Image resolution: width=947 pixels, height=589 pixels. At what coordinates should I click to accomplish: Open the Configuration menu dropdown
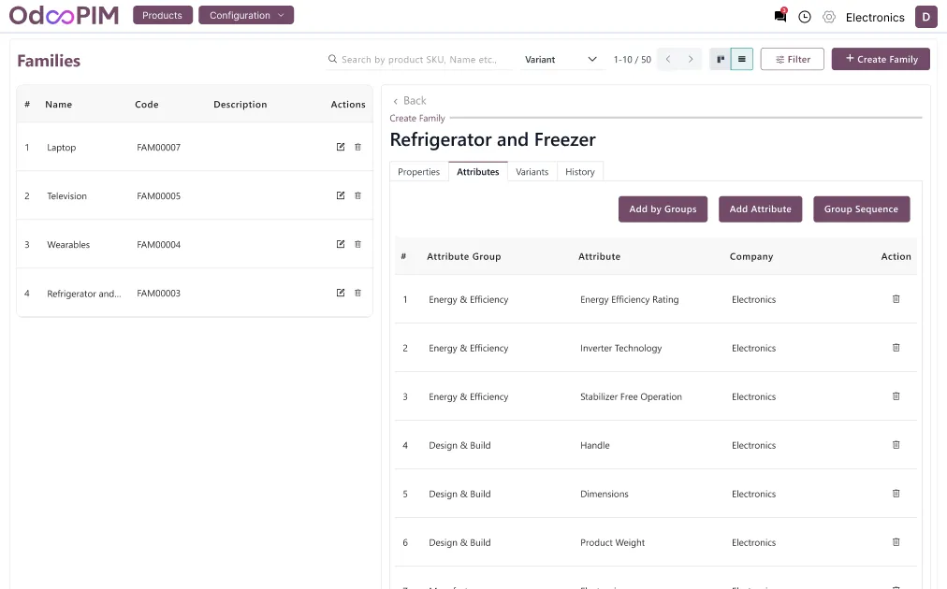(246, 15)
